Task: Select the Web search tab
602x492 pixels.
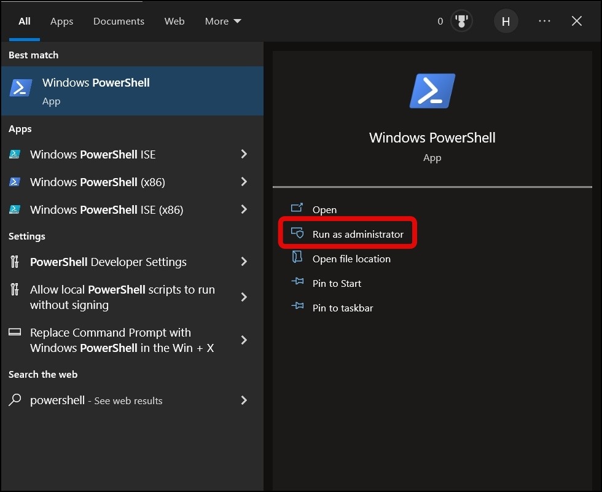Action: click(174, 21)
